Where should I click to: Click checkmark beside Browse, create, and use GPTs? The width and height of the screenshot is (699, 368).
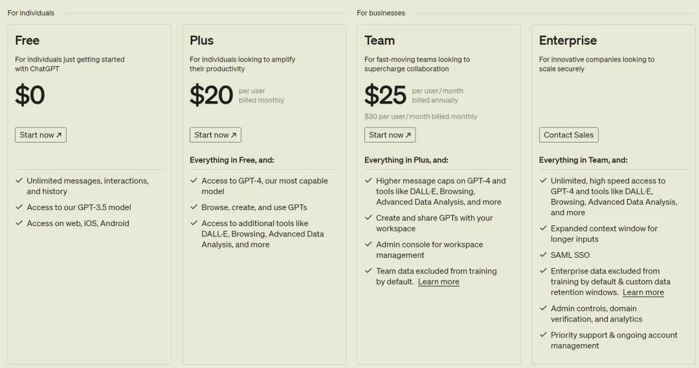coord(194,207)
